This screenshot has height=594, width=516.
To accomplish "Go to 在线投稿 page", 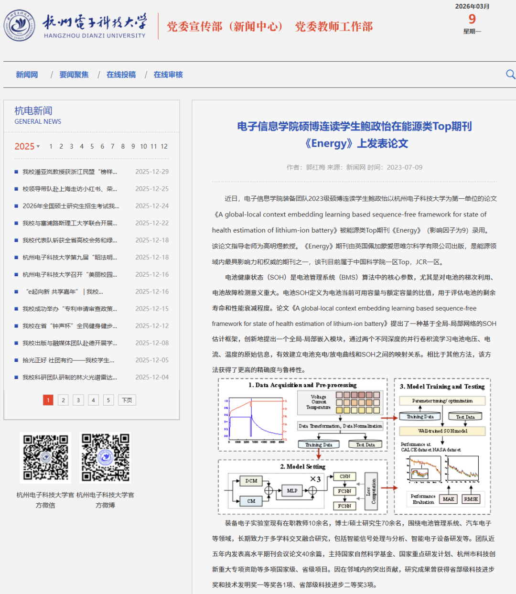I will click(121, 75).
